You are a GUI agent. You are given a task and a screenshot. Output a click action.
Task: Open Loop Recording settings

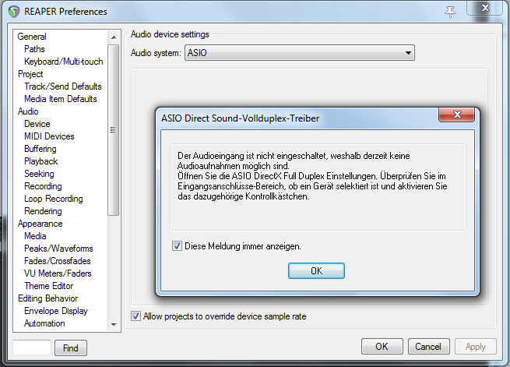54,199
